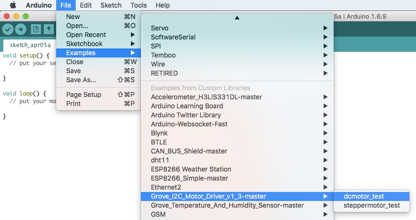Open the steppermotor_test example
The image size is (416, 220).
(x=369, y=205)
